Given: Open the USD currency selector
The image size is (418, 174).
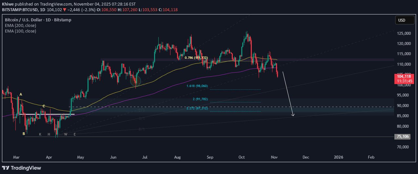Looking at the screenshot, I should [402, 20].
